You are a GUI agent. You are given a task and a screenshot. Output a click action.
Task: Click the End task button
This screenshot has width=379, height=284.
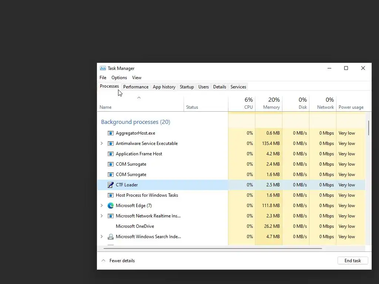[x=353, y=261]
